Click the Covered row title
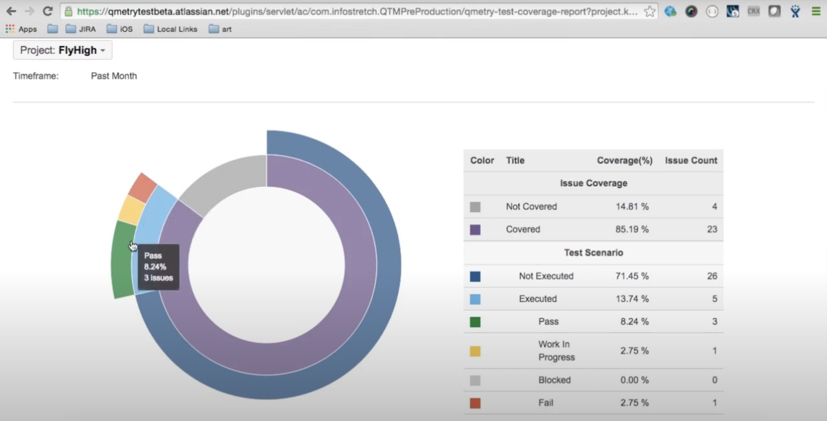Image resolution: width=827 pixels, height=421 pixels. 523,229
